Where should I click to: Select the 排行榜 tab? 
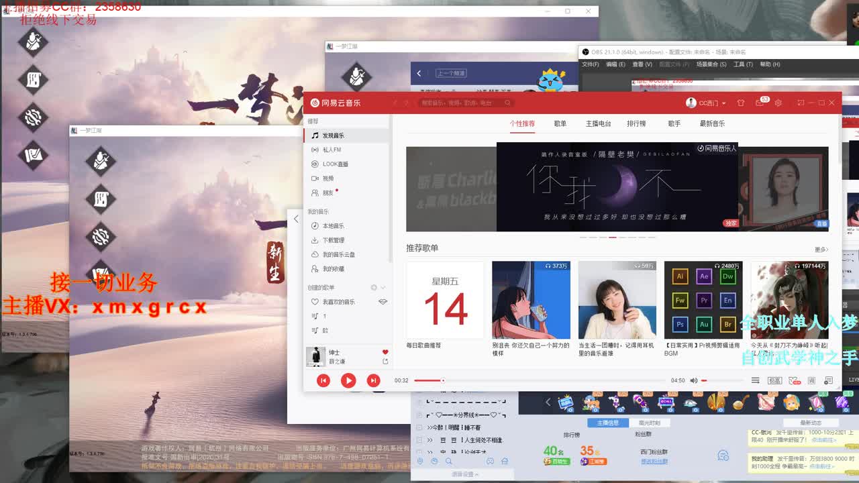pyautogui.click(x=636, y=123)
